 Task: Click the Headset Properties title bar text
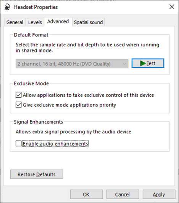[35, 7]
